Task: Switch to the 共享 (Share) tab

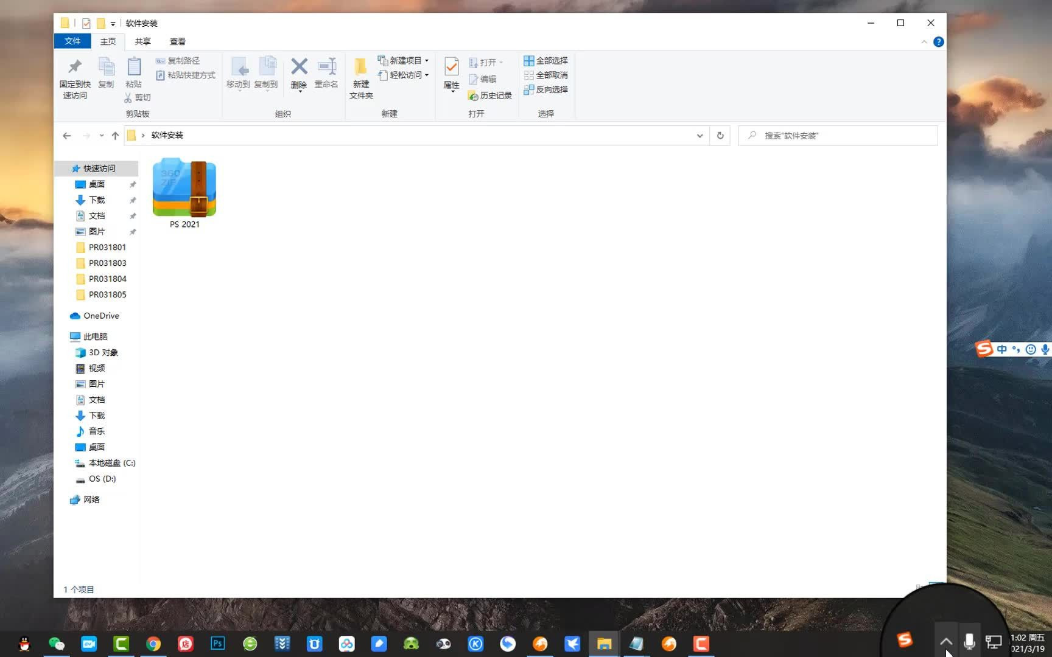Action: pyautogui.click(x=142, y=41)
